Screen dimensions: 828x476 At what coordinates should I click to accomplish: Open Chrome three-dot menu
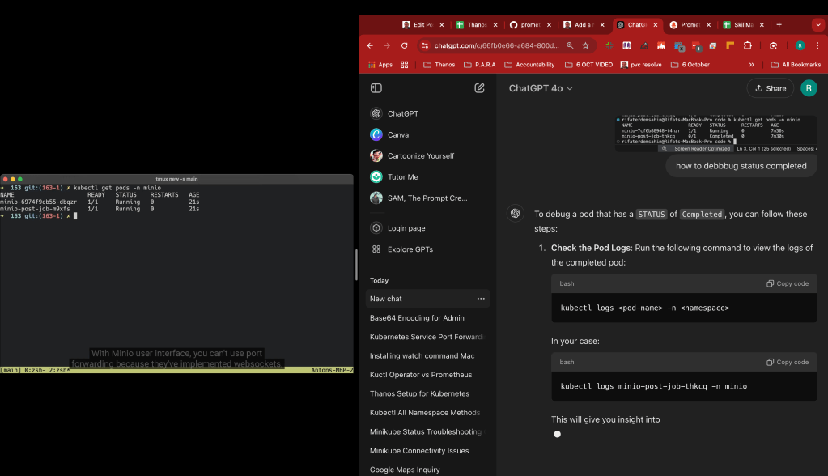pos(817,46)
